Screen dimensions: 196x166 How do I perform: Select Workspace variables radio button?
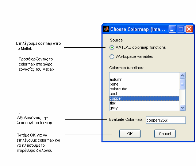(112, 57)
